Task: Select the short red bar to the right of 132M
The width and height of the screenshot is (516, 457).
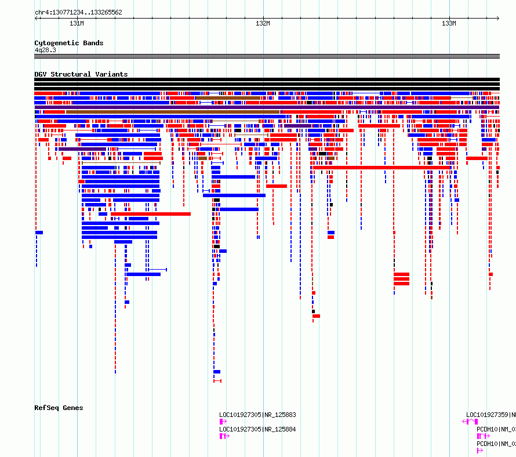Action: click(x=277, y=186)
